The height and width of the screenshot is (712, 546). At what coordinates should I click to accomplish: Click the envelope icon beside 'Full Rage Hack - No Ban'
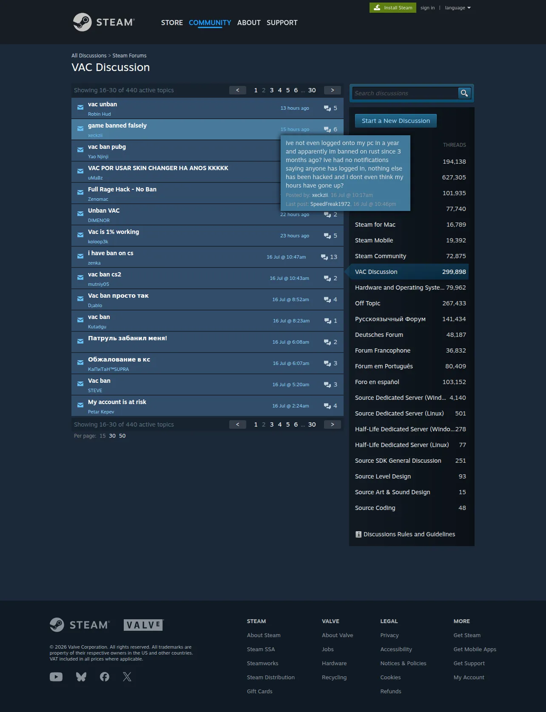click(x=80, y=193)
